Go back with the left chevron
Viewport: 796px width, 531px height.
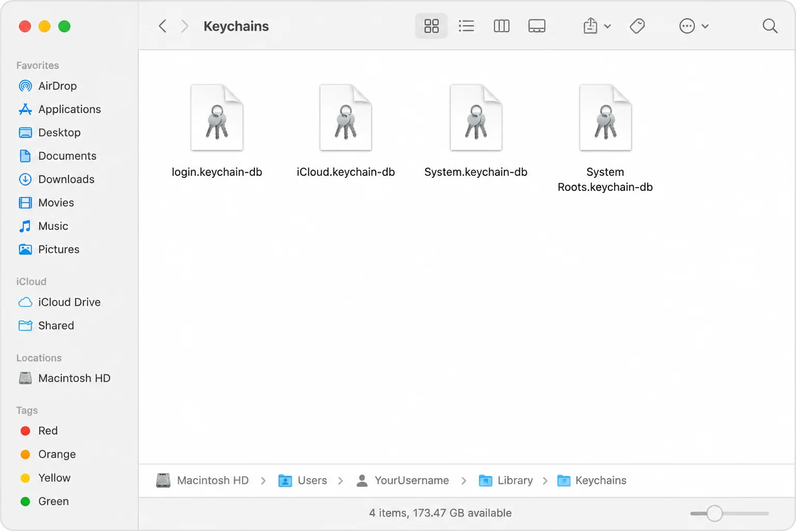(x=163, y=26)
